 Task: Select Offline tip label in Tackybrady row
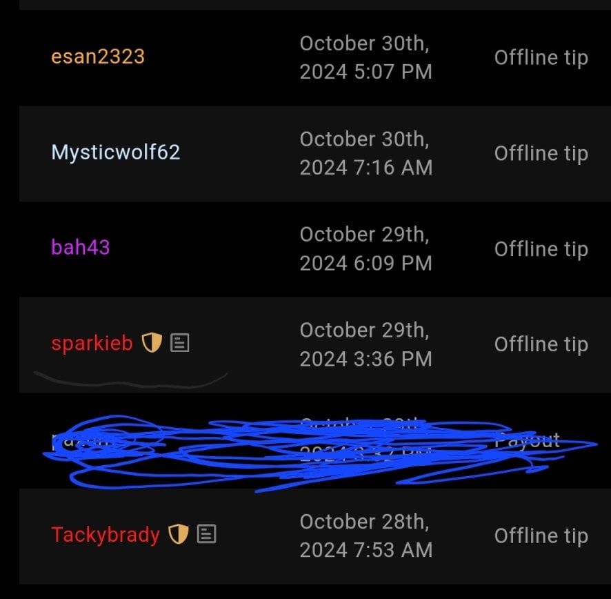coord(541,536)
